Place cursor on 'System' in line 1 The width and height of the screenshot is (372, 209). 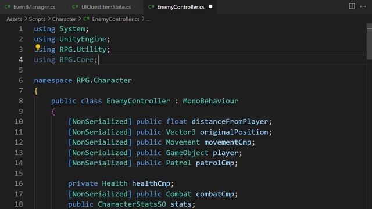(x=72, y=29)
